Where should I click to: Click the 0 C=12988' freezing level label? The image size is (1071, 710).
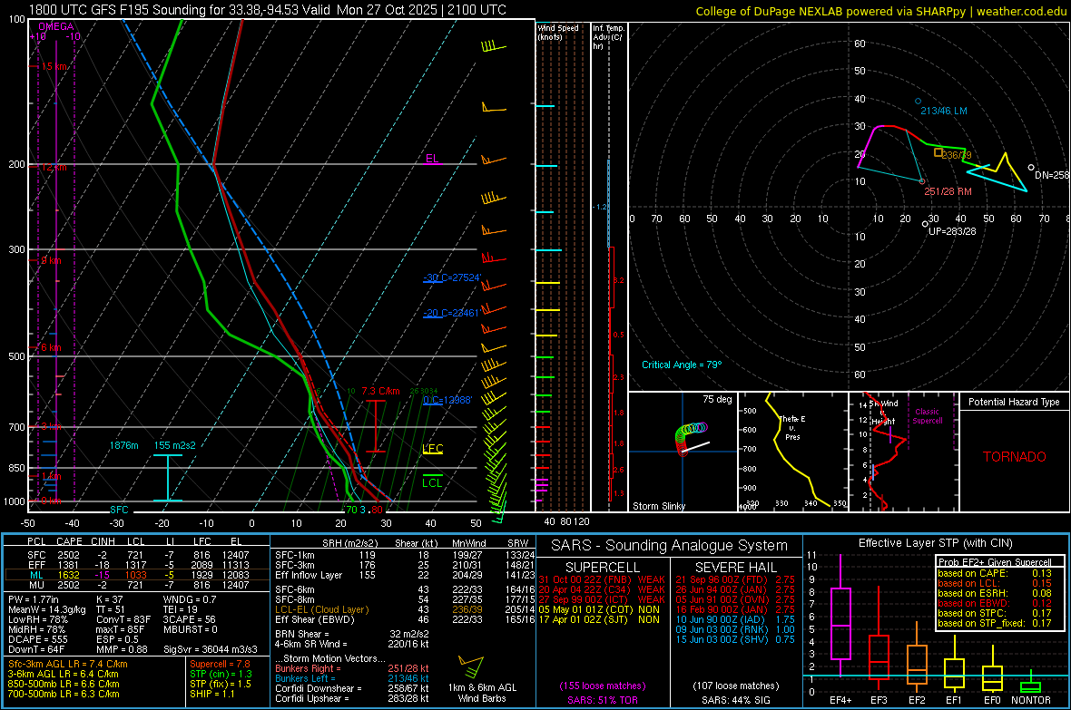447,399
